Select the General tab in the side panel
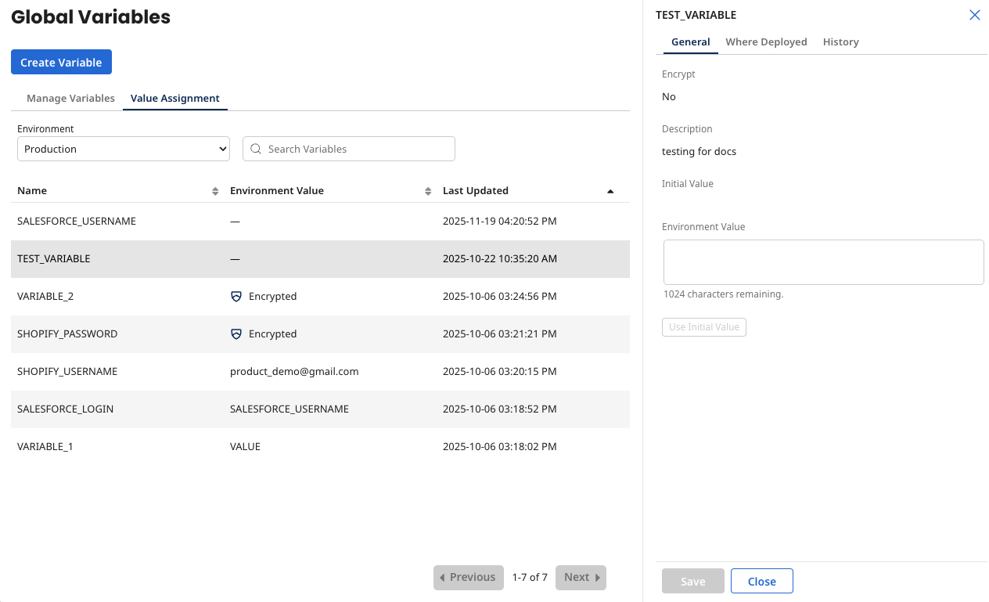 (x=690, y=41)
